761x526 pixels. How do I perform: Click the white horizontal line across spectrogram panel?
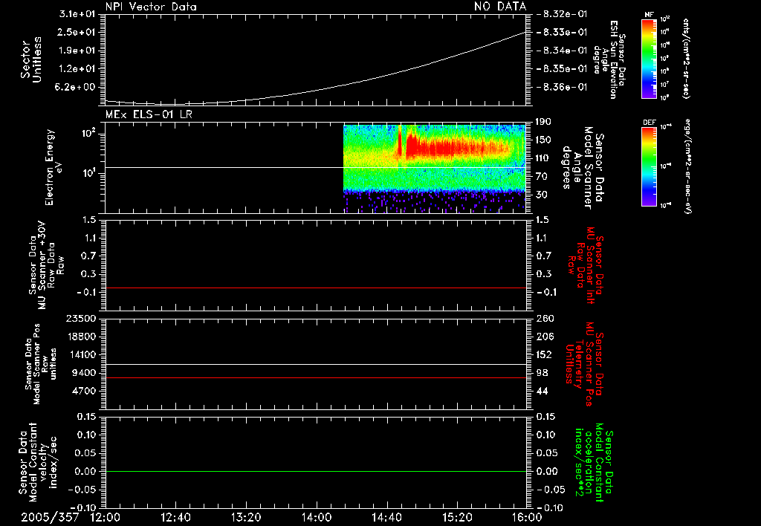tap(315, 167)
